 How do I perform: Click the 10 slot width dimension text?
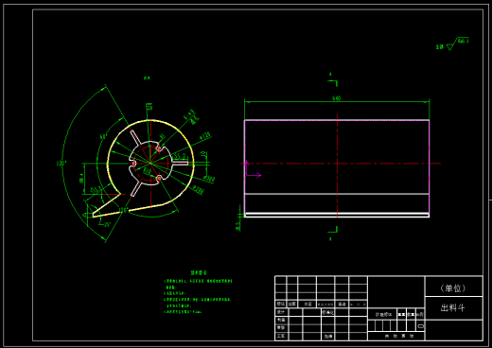203,154
